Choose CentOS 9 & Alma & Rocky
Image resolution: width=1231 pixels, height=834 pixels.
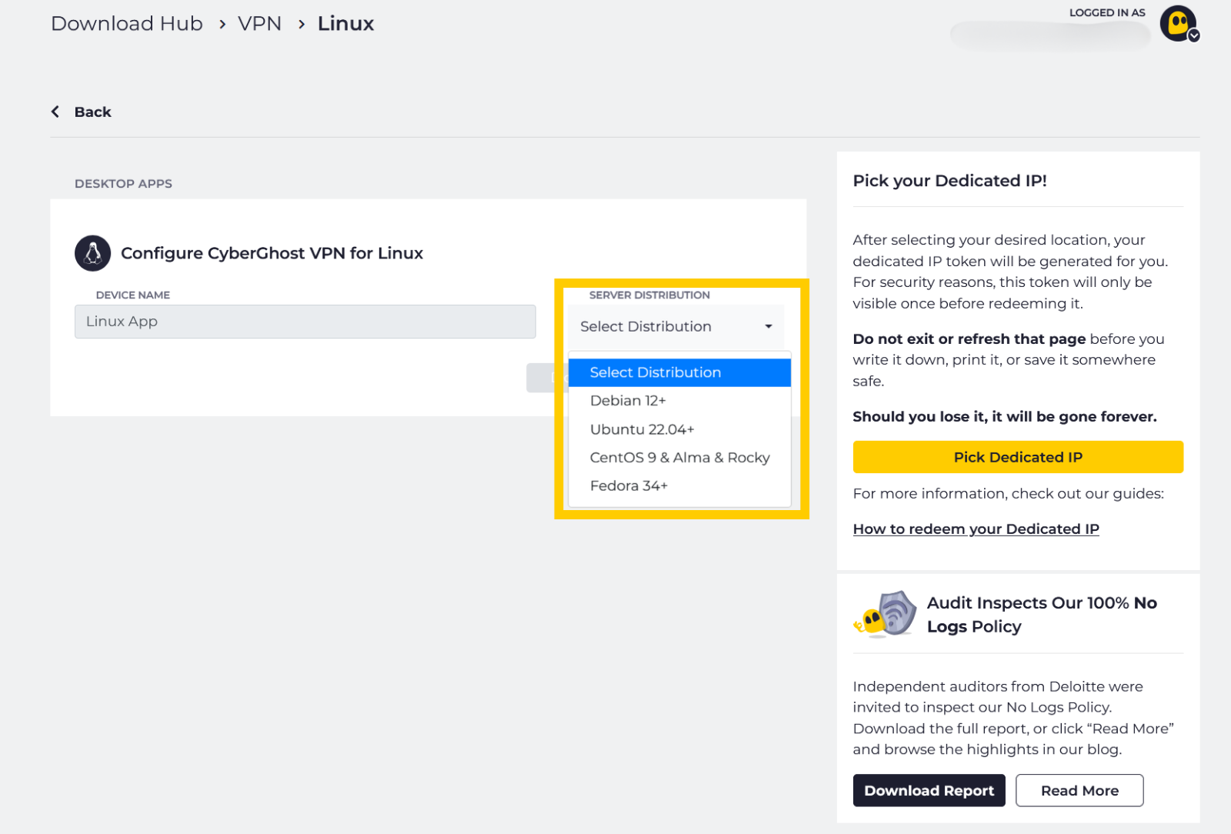click(x=679, y=458)
